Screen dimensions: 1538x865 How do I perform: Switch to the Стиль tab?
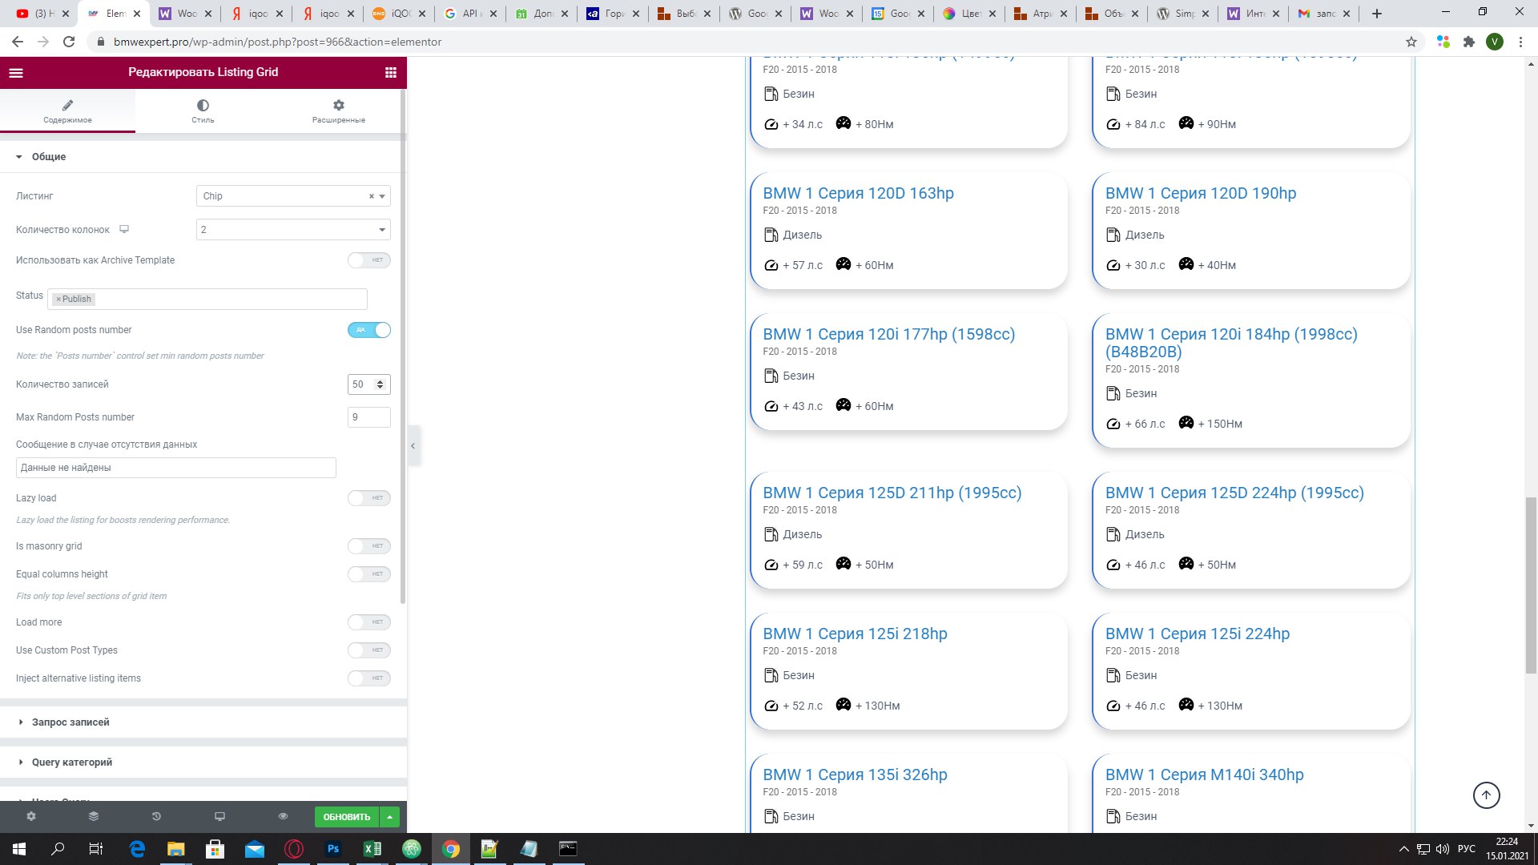pyautogui.click(x=203, y=111)
